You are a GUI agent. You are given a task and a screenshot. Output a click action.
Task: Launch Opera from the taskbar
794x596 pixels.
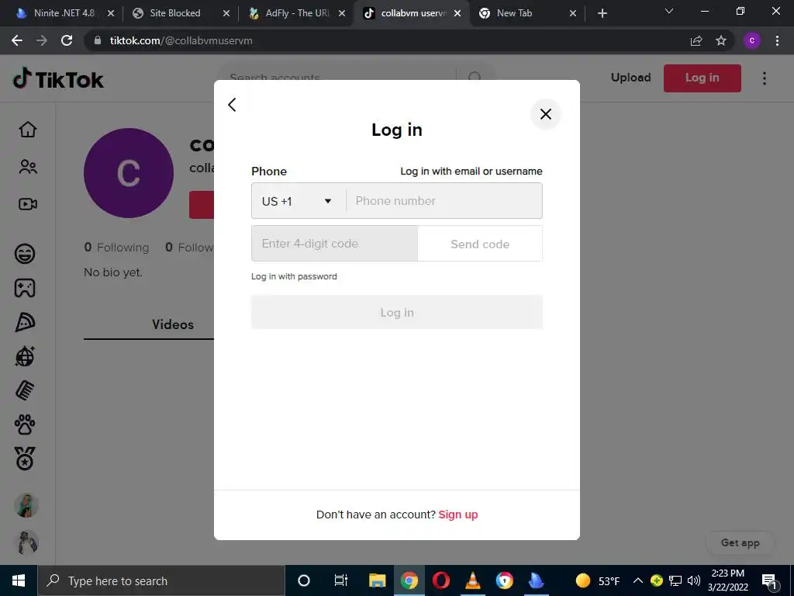[441, 580]
